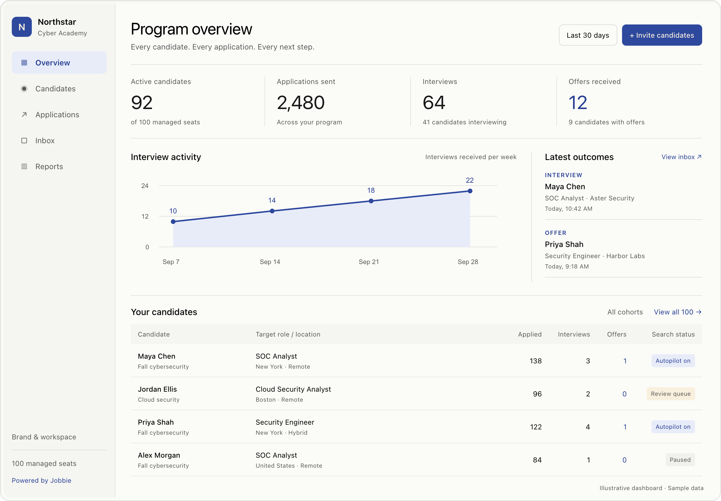Click the Search status column header

click(x=673, y=334)
